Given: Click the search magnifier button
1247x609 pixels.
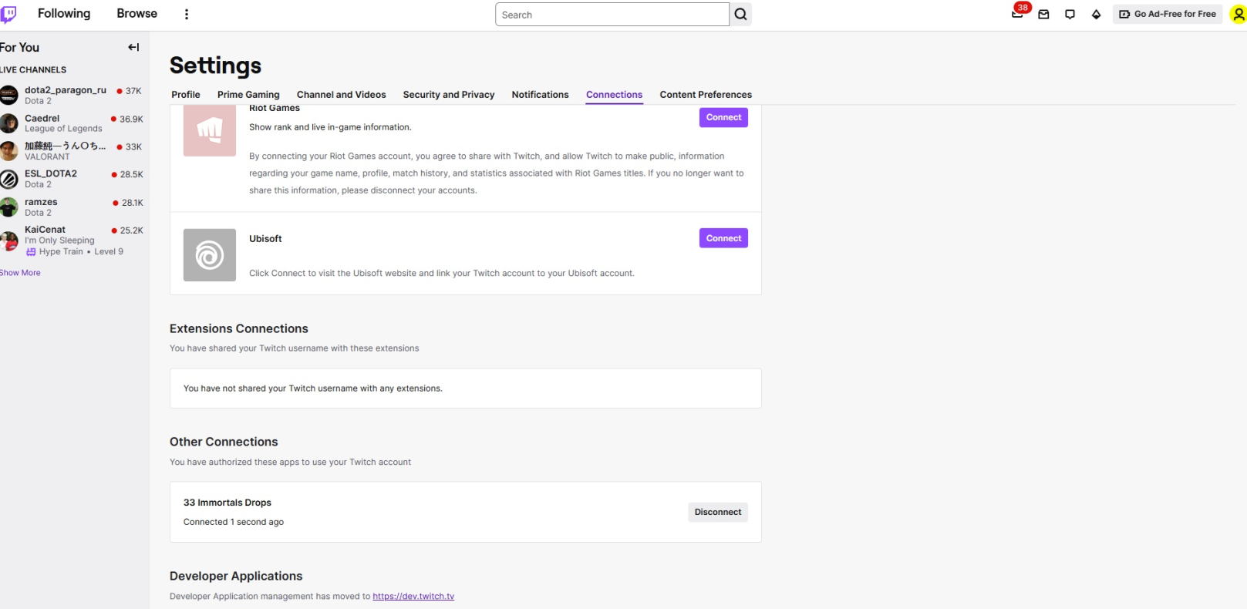Looking at the screenshot, I should [x=740, y=15].
